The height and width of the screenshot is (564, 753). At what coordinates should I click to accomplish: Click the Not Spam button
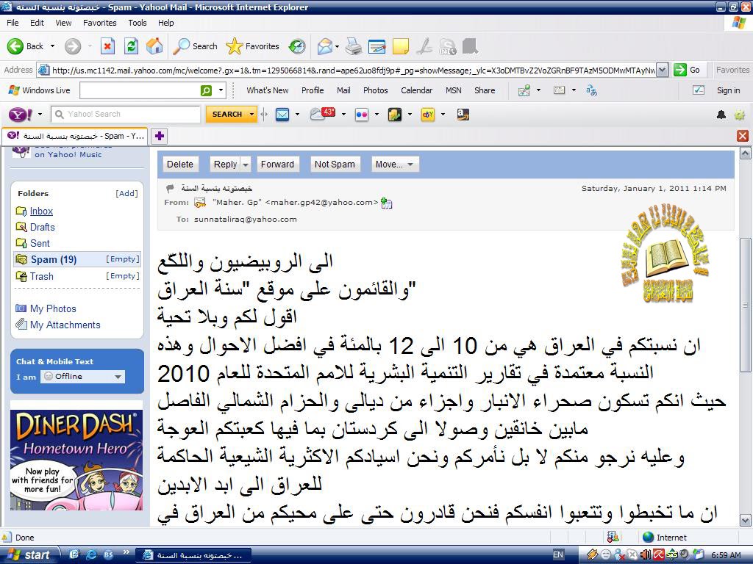coord(335,164)
